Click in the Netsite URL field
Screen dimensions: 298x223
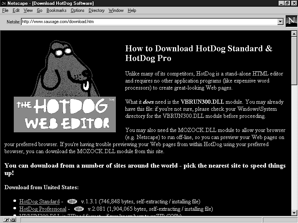coord(149,22)
